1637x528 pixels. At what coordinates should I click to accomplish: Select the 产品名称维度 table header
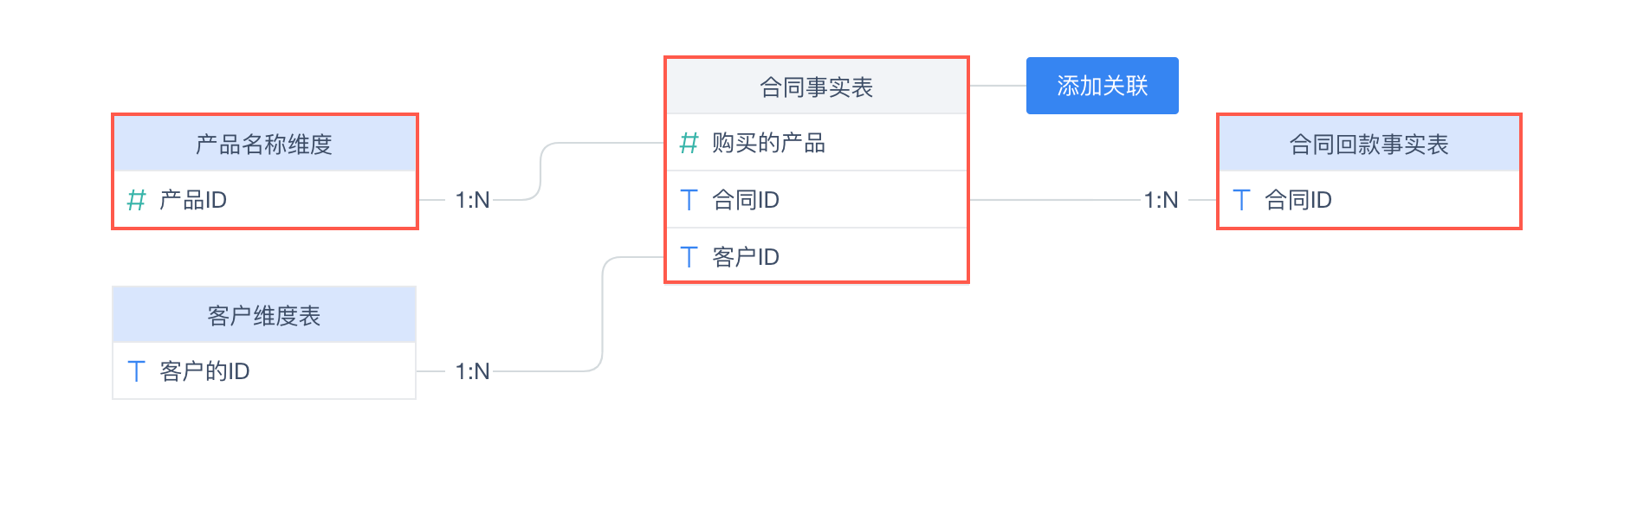[x=264, y=144]
